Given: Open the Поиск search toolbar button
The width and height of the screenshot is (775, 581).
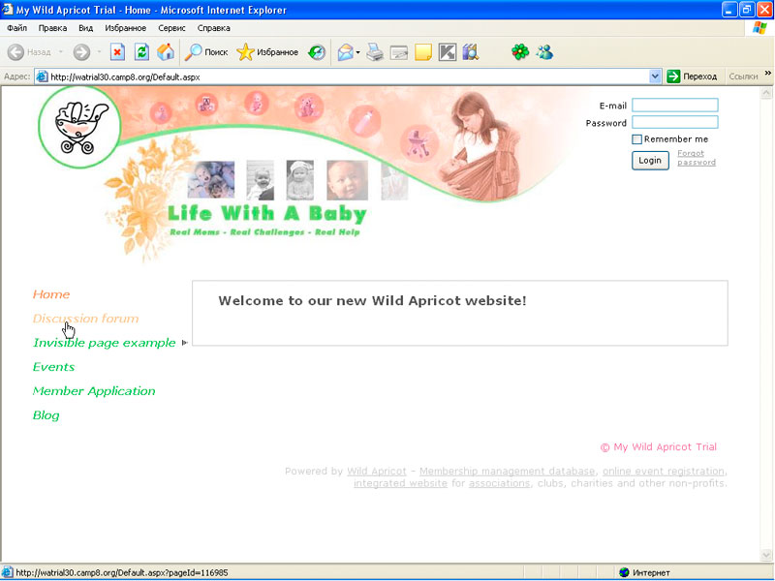Looking at the screenshot, I should [206, 52].
